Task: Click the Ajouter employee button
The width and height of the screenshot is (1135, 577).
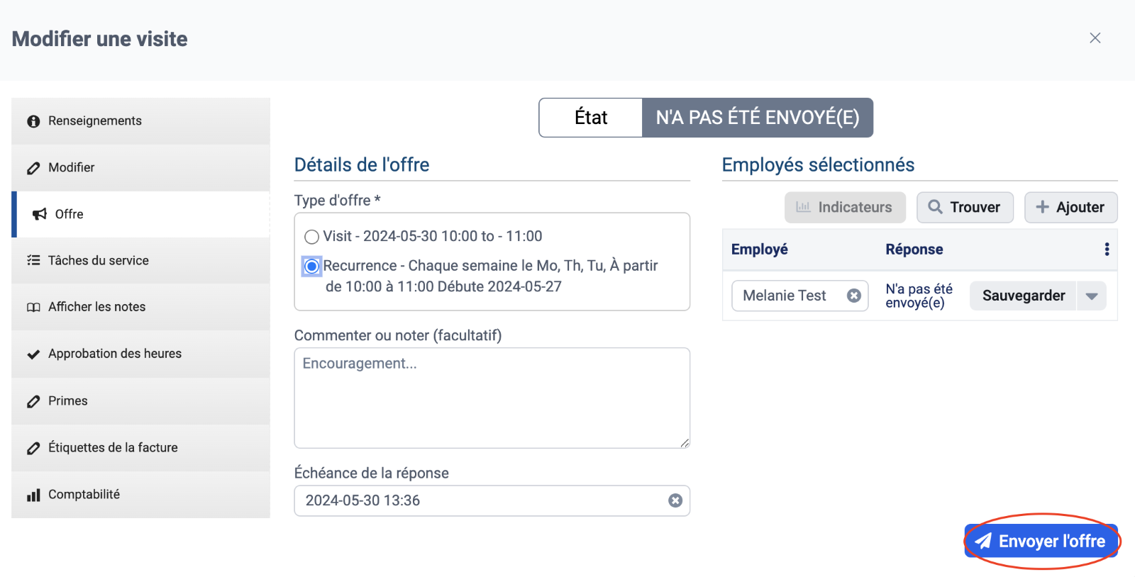Action: click(x=1070, y=207)
